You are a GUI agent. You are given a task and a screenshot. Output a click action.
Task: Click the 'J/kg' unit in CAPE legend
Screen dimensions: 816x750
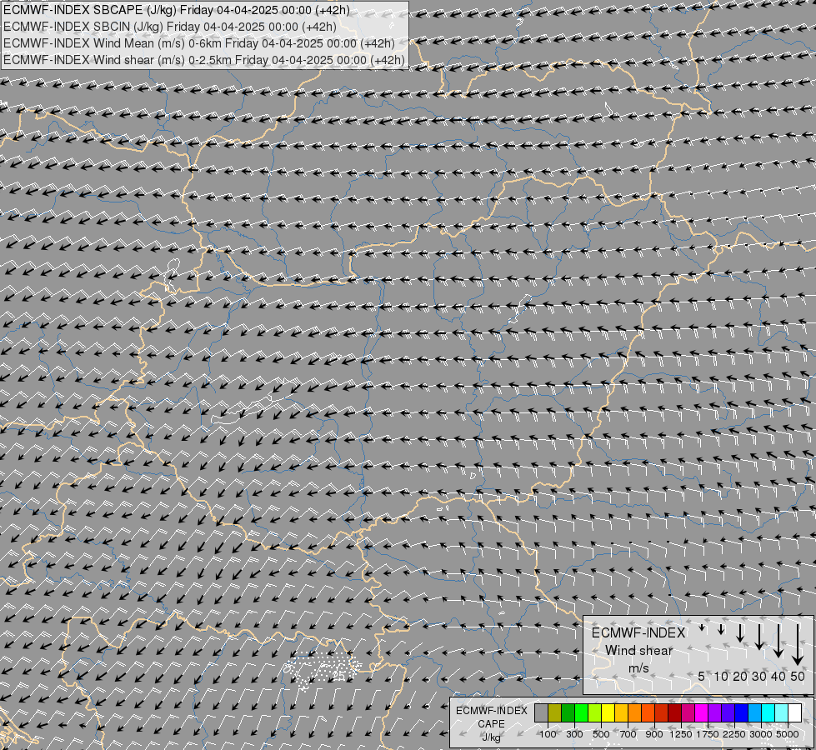tap(491, 737)
